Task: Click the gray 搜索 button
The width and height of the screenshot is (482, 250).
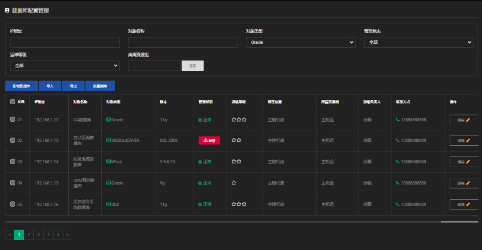Action: click(x=193, y=66)
